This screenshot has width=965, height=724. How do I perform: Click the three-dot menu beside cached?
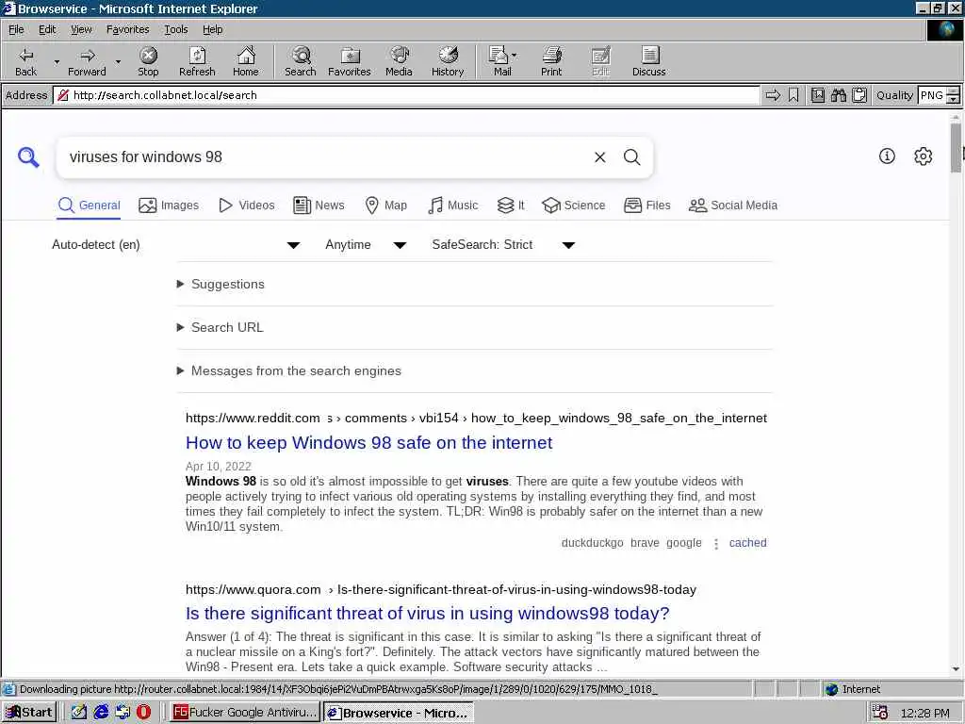pyautogui.click(x=716, y=544)
